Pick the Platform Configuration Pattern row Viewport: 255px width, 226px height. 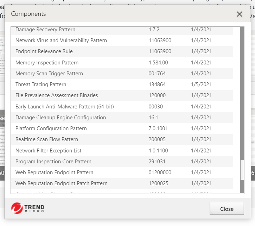pos(51,128)
